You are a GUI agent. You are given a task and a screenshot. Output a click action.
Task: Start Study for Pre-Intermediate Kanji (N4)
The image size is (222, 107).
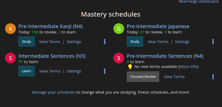(x=27, y=41)
